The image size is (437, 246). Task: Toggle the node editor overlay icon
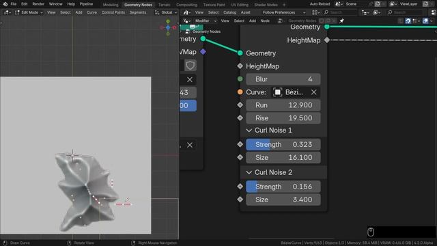point(425,21)
